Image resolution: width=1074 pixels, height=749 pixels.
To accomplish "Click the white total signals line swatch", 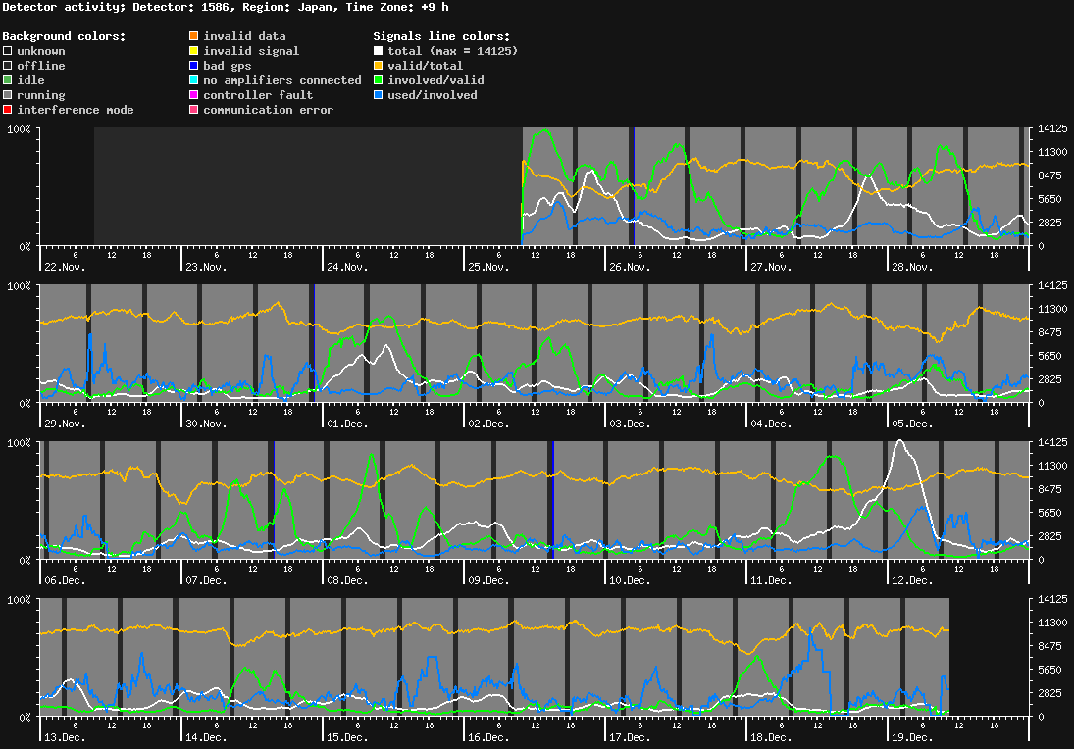I will pos(378,51).
